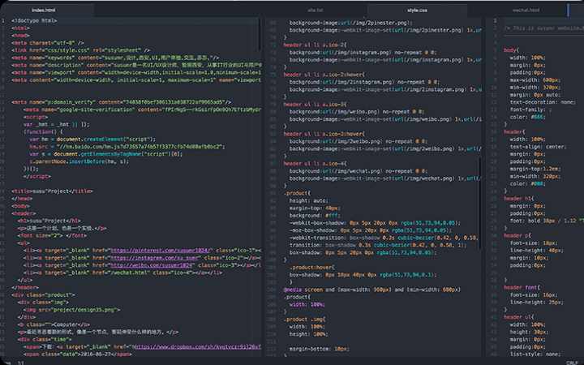Click the header h1{ selector line
This screenshot has width=584, height=365.
(x=519, y=198)
